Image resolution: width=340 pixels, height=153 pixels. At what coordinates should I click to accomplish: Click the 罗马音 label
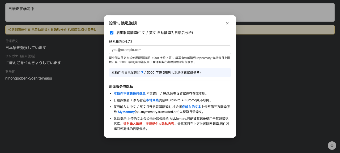point(10,72)
